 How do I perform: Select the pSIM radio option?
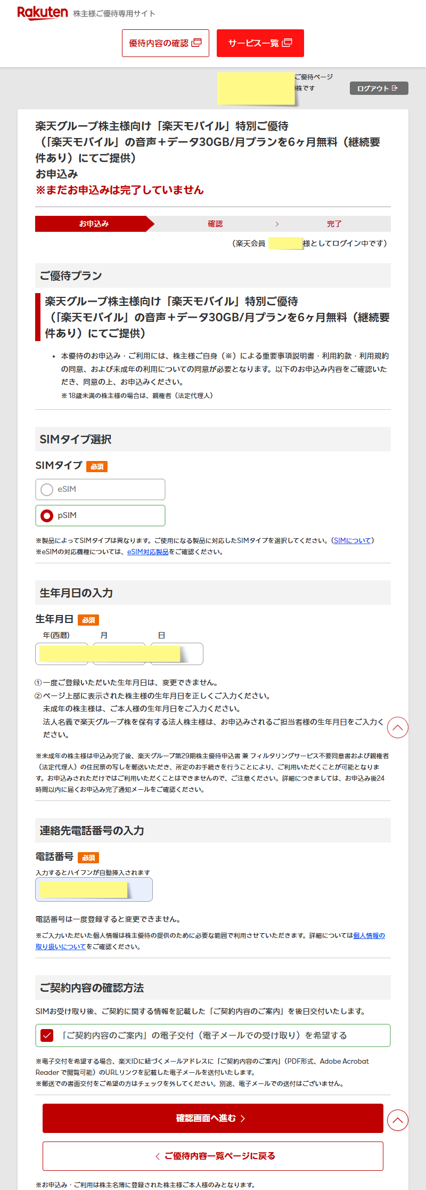[x=100, y=515]
